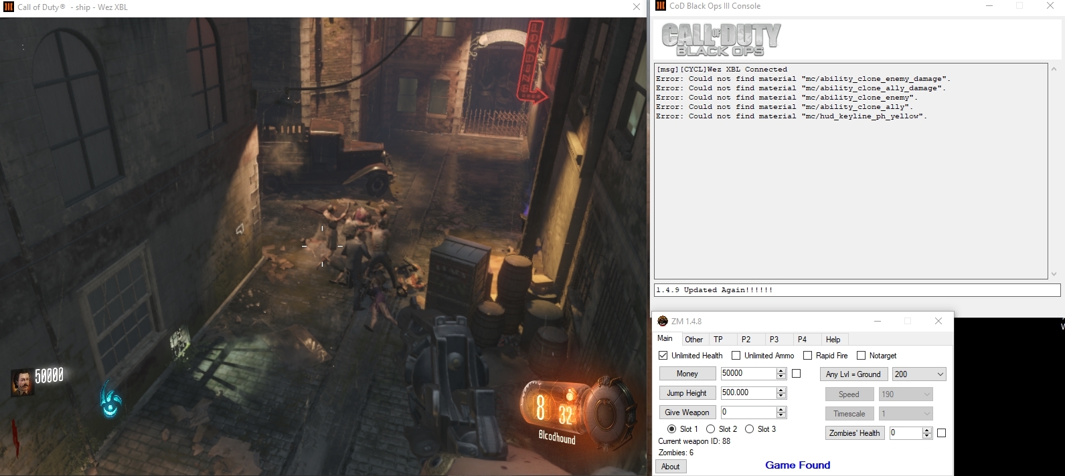
Task: Click the '[msg][CYCL]Wez XBL Connected' console line
Action: [x=722, y=70]
